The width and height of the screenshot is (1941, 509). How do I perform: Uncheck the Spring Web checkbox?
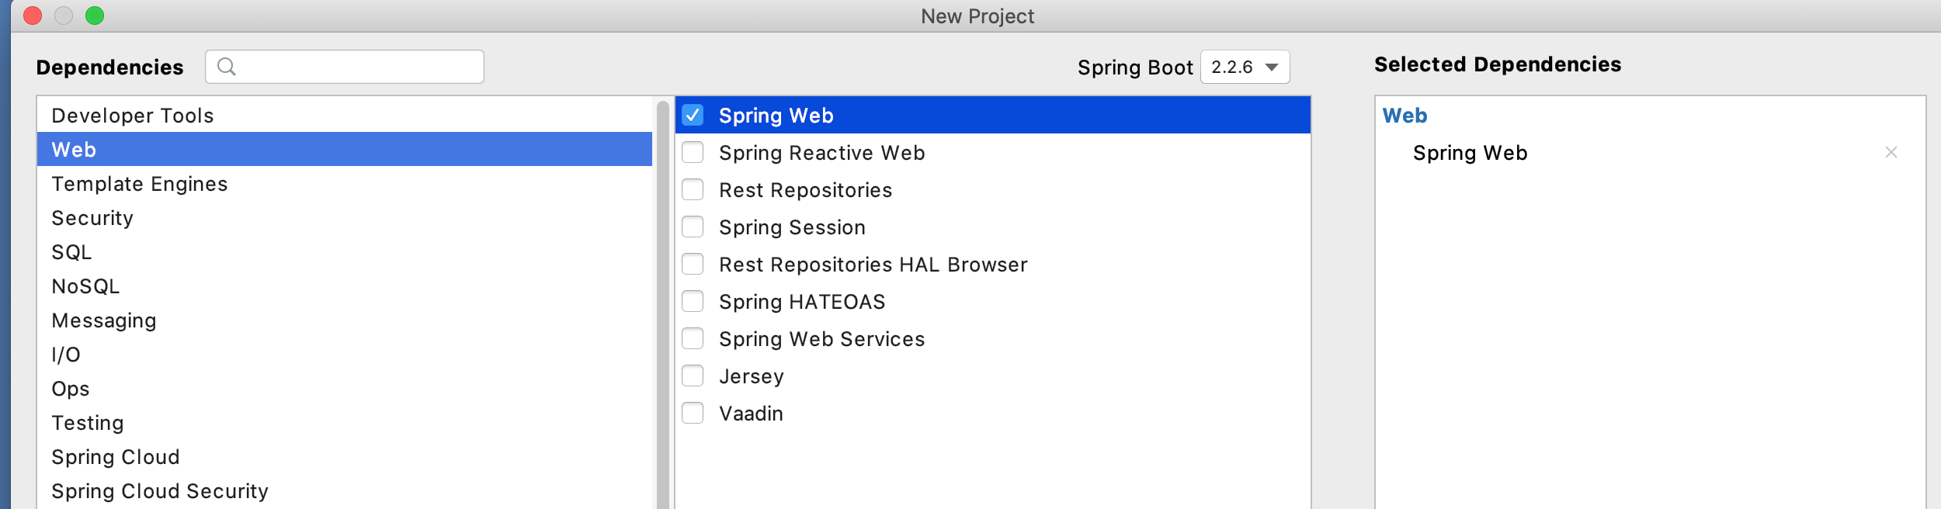tap(693, 116)
